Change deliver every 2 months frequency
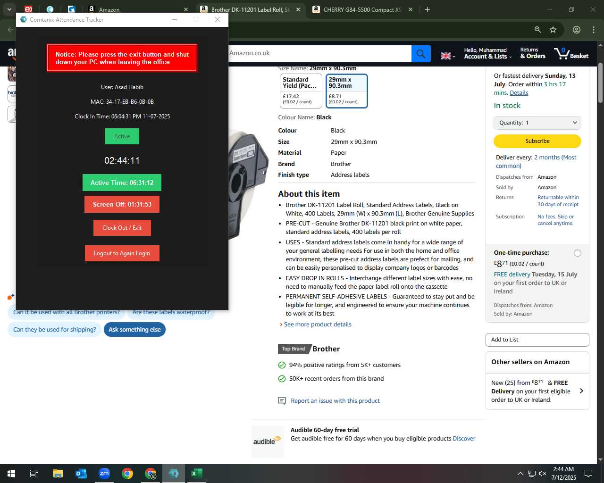Image resolution: width=604 pixels, height=483 pixels. point(536,162)
